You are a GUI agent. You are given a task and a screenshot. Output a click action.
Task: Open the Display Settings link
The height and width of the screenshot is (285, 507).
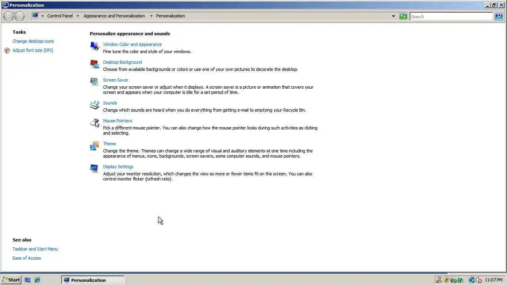(x=118, y=167)
